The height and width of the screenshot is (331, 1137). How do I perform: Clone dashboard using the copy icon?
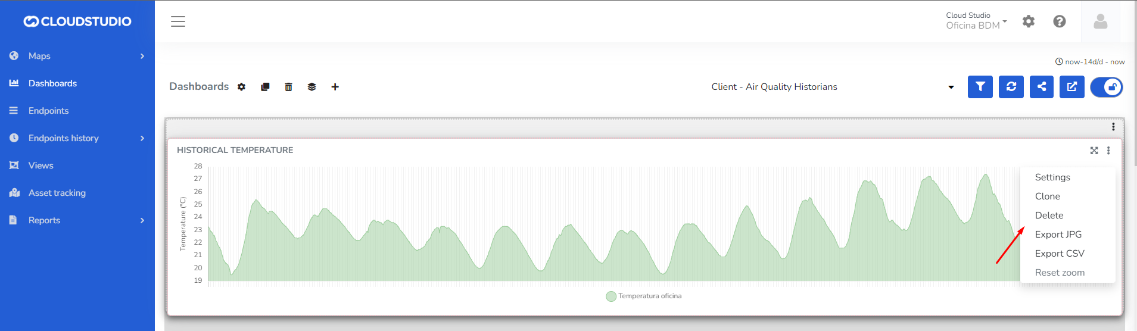pos(265,87)
